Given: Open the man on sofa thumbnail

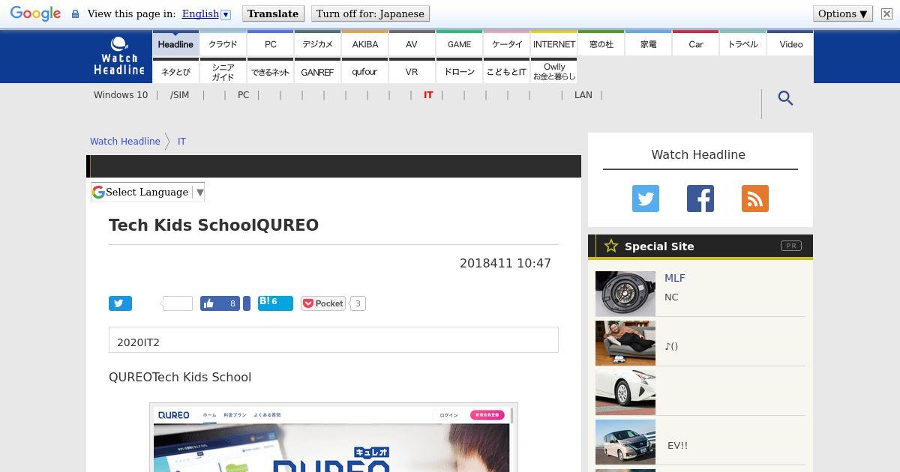Looking at the screenshot, I should pyautogui.click(x=625, y=343).
